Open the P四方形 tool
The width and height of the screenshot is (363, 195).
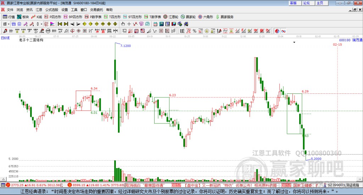[x=53, y=17]
